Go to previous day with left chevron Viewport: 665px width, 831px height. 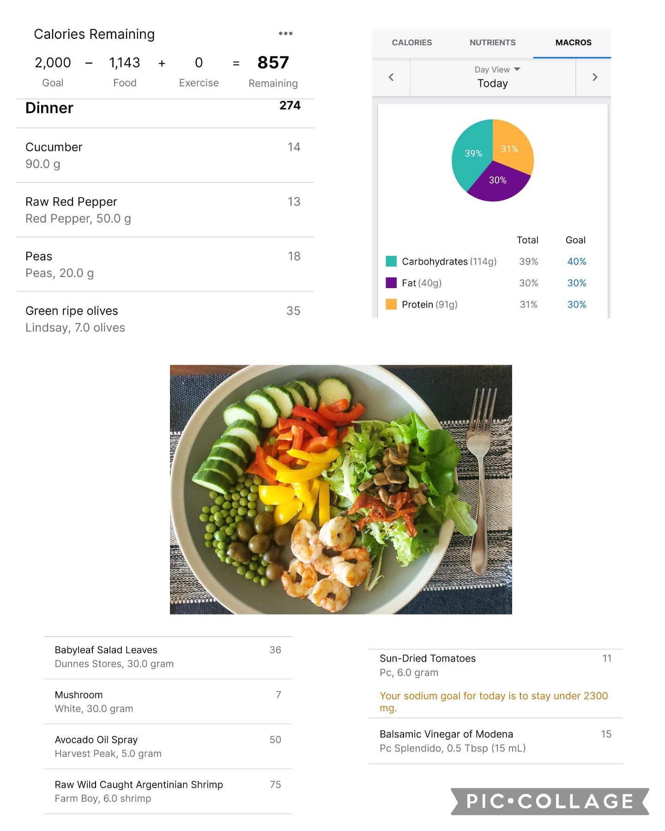pos(391,77)
